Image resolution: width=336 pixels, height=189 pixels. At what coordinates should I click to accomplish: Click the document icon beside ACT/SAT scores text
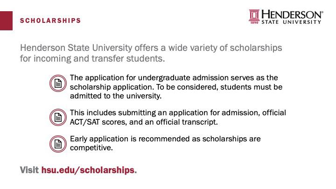(x=58, y=118)
